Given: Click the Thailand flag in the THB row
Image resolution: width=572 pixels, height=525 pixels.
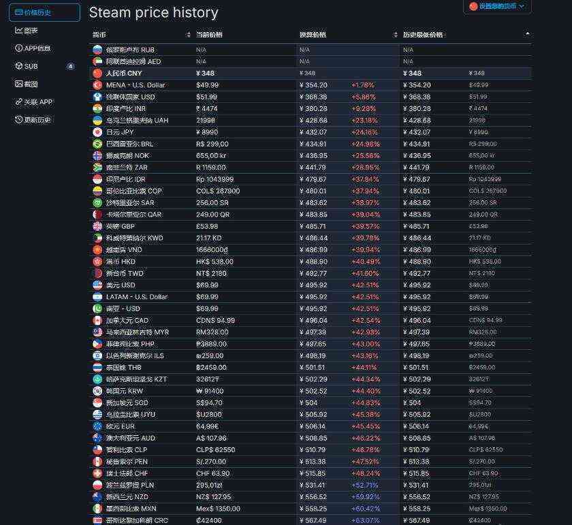Looking at the screenshot, I should tap(97, 368).
